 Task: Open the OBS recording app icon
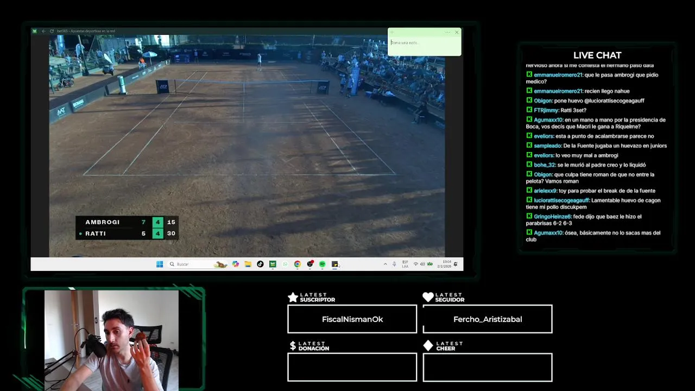[x=310, y=264]
